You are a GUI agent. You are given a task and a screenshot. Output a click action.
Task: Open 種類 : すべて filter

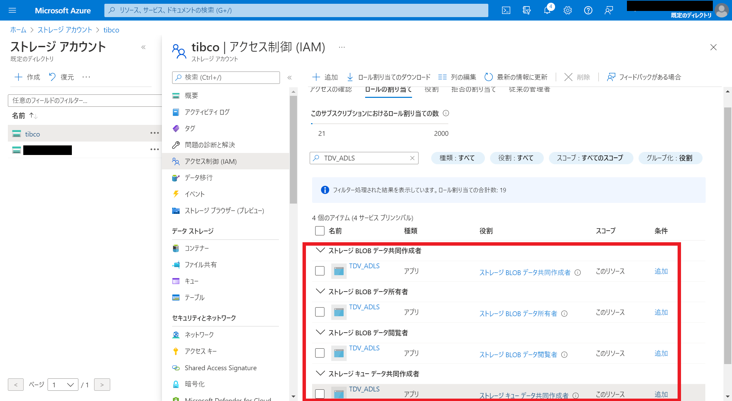click(x=458, y=158)
